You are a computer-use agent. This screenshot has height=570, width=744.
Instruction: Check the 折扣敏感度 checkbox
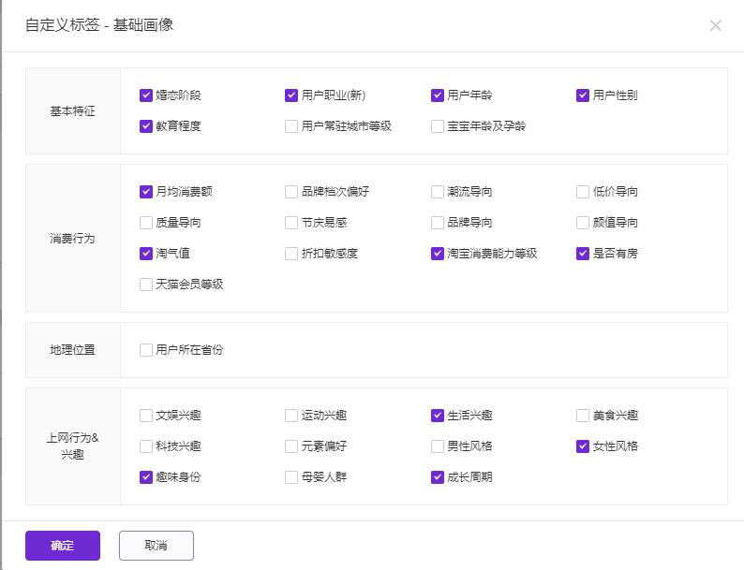292,254
